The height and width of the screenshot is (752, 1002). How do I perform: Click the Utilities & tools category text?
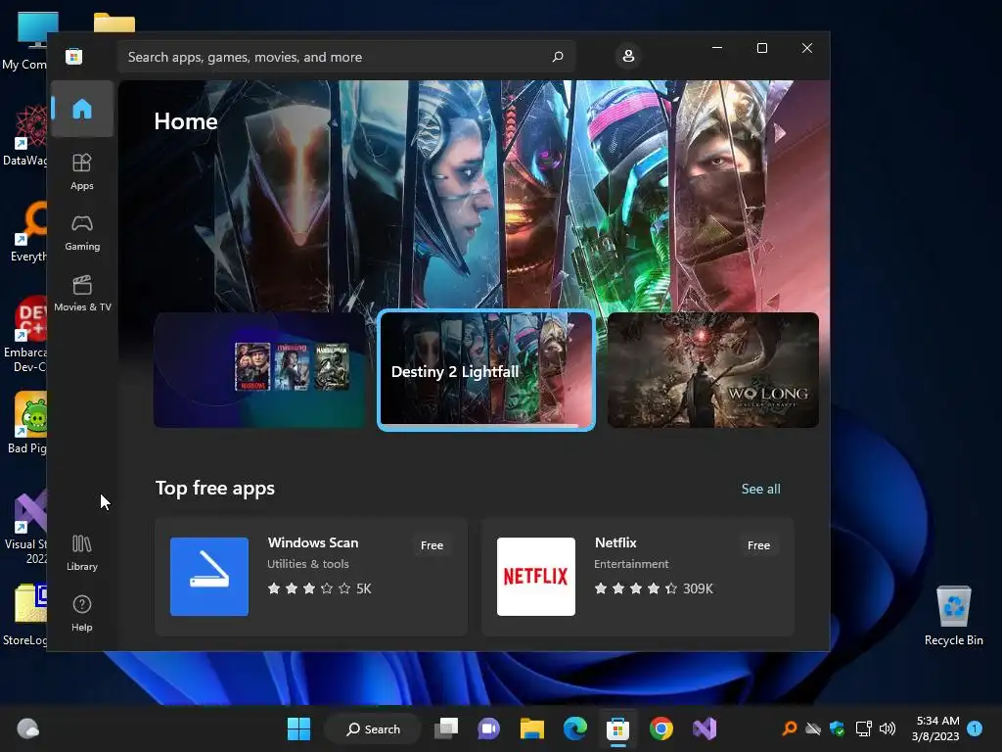pos(308,564)
